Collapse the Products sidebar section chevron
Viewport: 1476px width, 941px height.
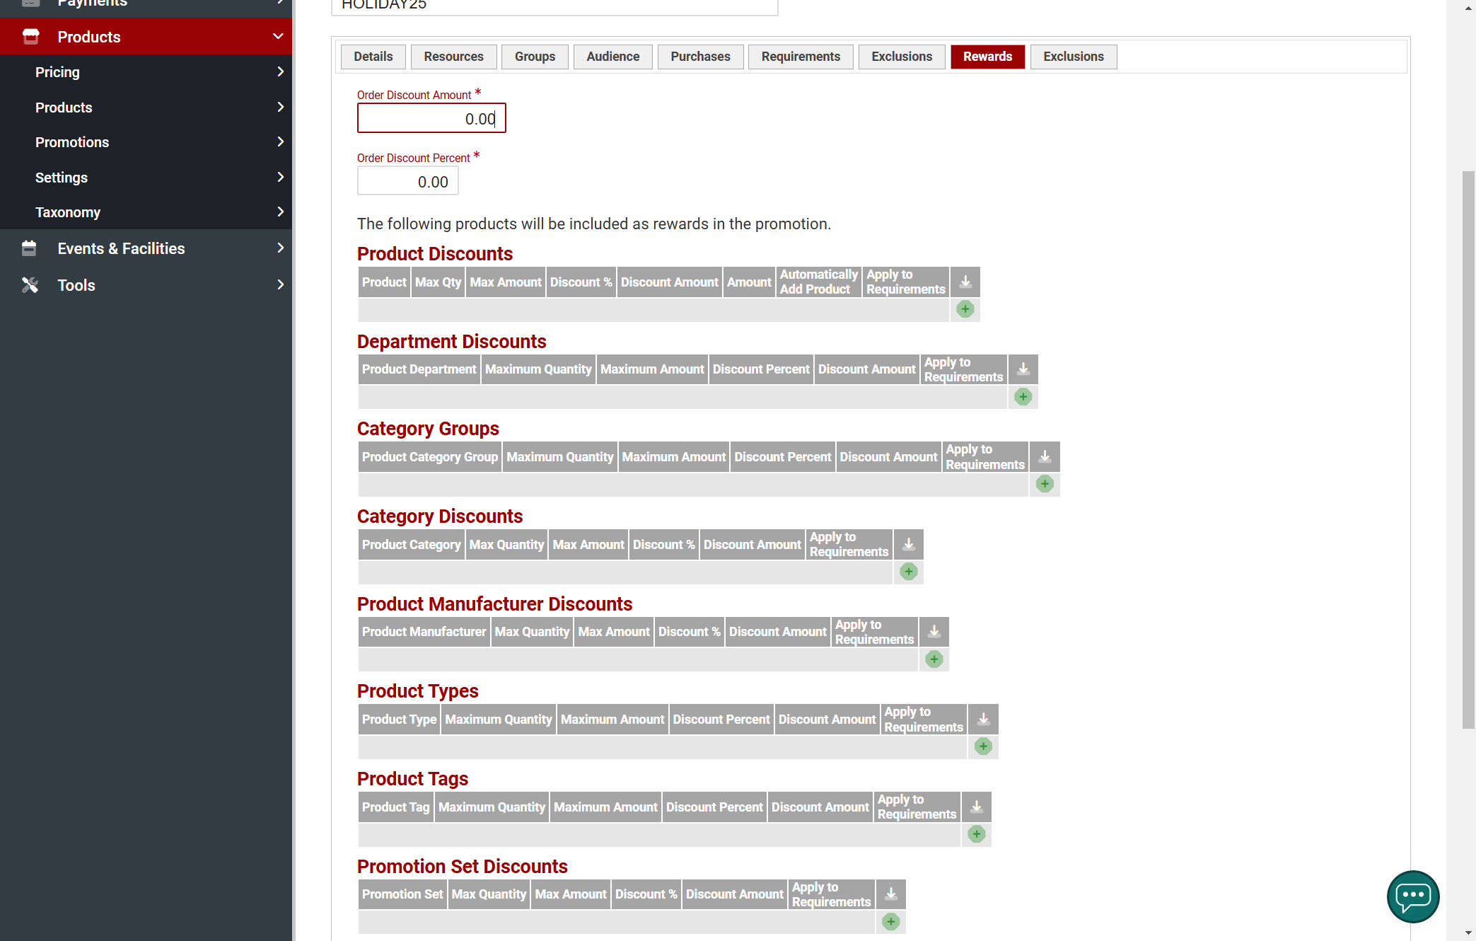pyautogui.click(x=278, y=36)
